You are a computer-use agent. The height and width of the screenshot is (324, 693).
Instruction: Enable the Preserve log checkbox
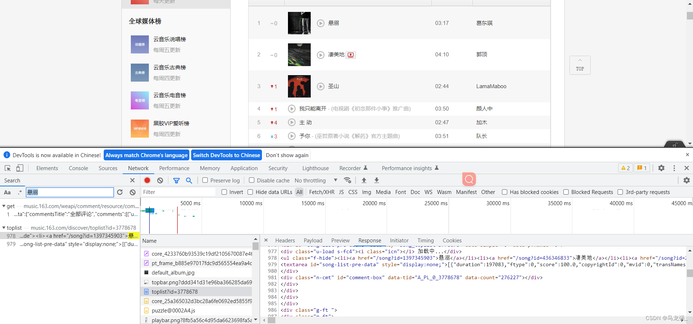point(205,180)
